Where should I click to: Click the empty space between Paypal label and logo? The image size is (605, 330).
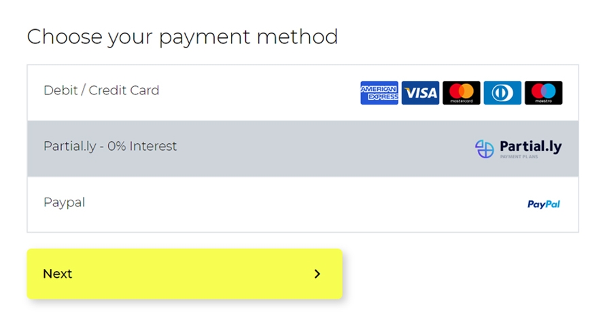pos(306,204)
